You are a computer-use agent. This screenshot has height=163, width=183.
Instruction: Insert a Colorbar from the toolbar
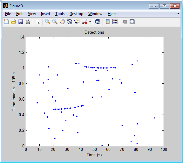pos(108,22)
